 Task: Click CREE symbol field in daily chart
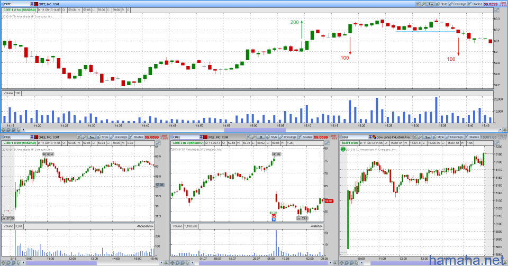pyautogui.click(x=186, y=137)
